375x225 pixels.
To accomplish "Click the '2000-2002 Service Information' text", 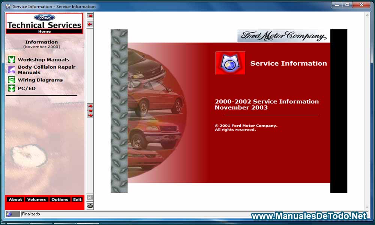I will point(267,101).
